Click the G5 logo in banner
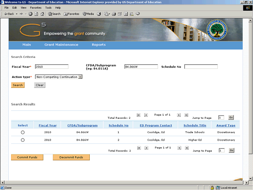 click(x=33, y=29)
